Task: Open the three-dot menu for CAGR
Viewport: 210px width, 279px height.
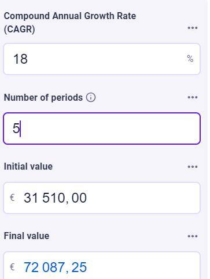Action: 193,28
